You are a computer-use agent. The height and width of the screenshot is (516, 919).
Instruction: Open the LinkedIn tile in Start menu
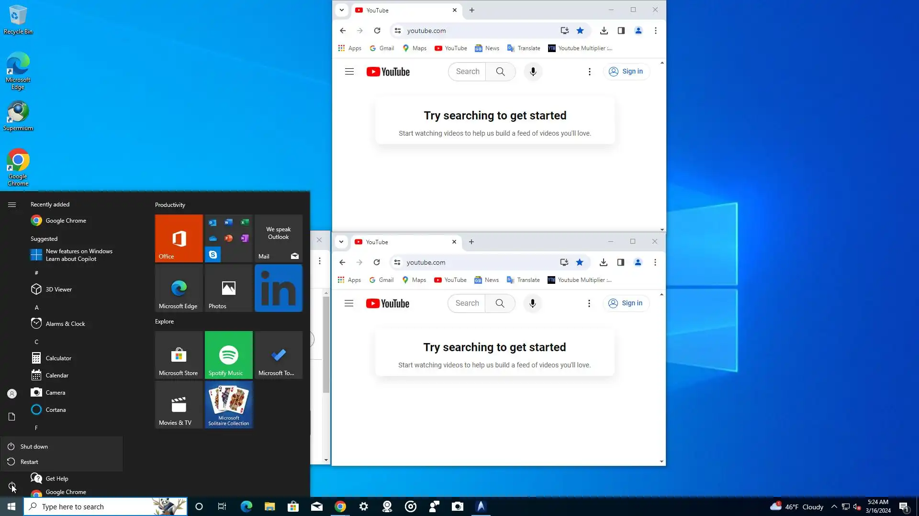[279, 288]
